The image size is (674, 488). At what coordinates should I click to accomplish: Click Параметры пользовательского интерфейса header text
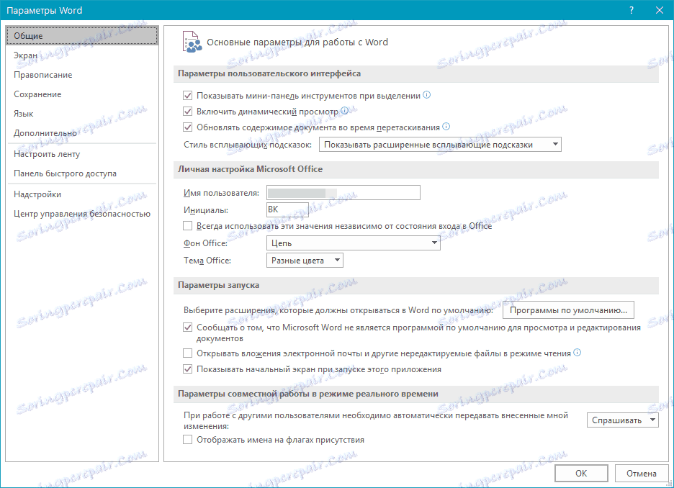pyautogui.click(x=269, y=73)
